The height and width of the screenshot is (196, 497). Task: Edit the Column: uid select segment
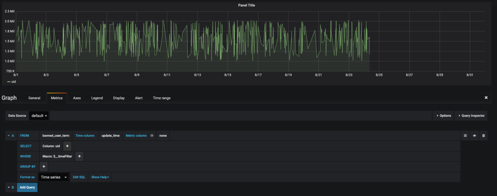tap(51, 146)
